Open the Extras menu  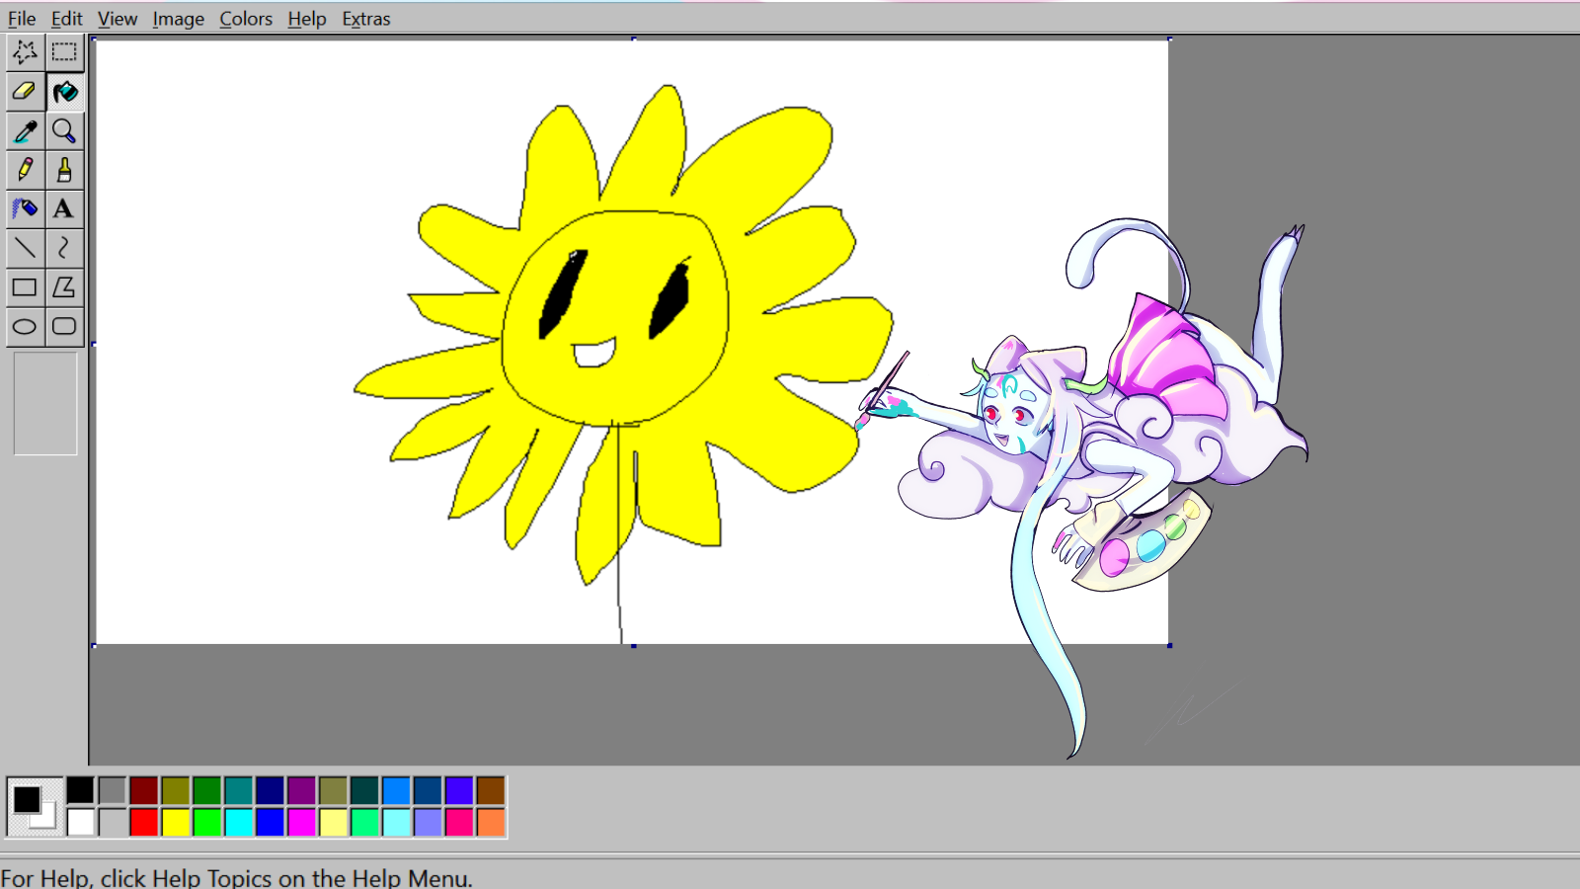[x=365, y=19]
